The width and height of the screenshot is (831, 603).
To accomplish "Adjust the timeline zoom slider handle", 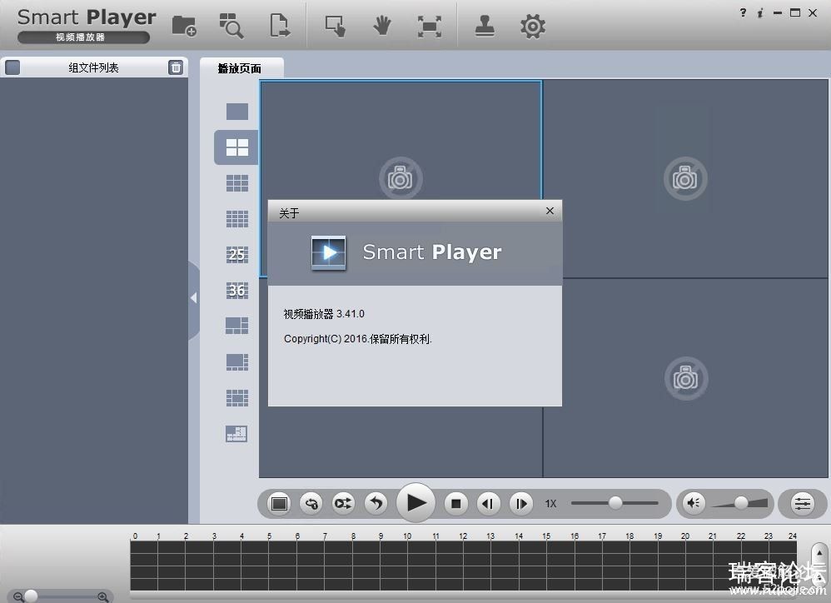I will click(x=32, y=596).
